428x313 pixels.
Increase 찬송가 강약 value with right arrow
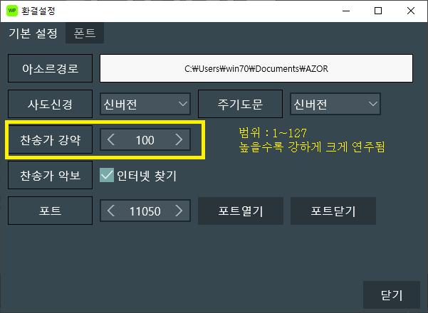pyautogui.click(x=179, y=140)
